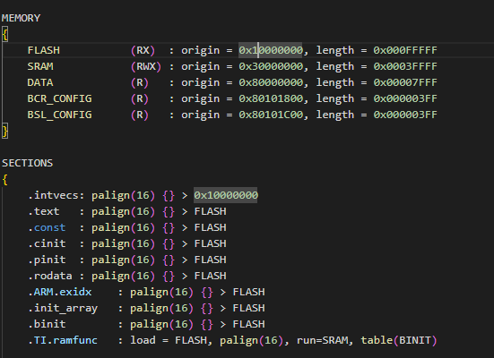Click the .ARM.exidx section name
The width and height of the screenshot is (494, 358).
pyautogui.click(x=59, y=292)
